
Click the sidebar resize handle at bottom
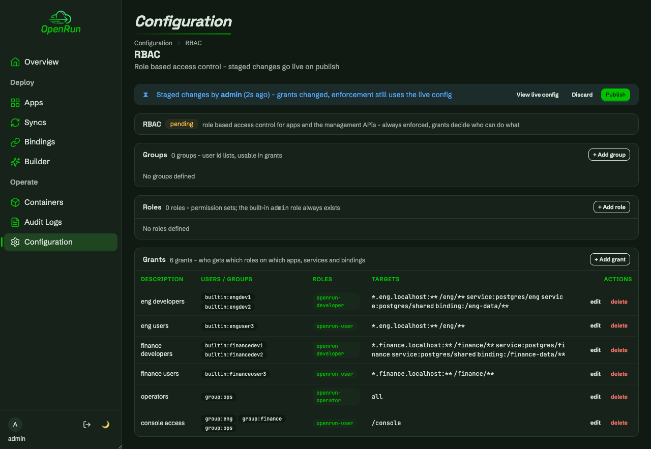click(120, 447)
